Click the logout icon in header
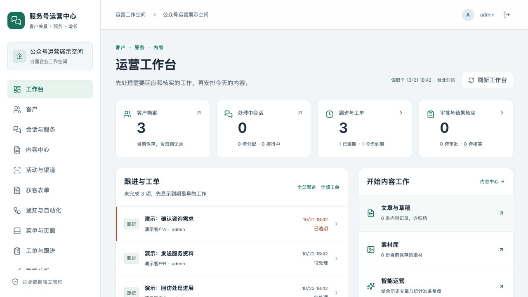Viewport: 528px width, 297px height. coord(507,14)
